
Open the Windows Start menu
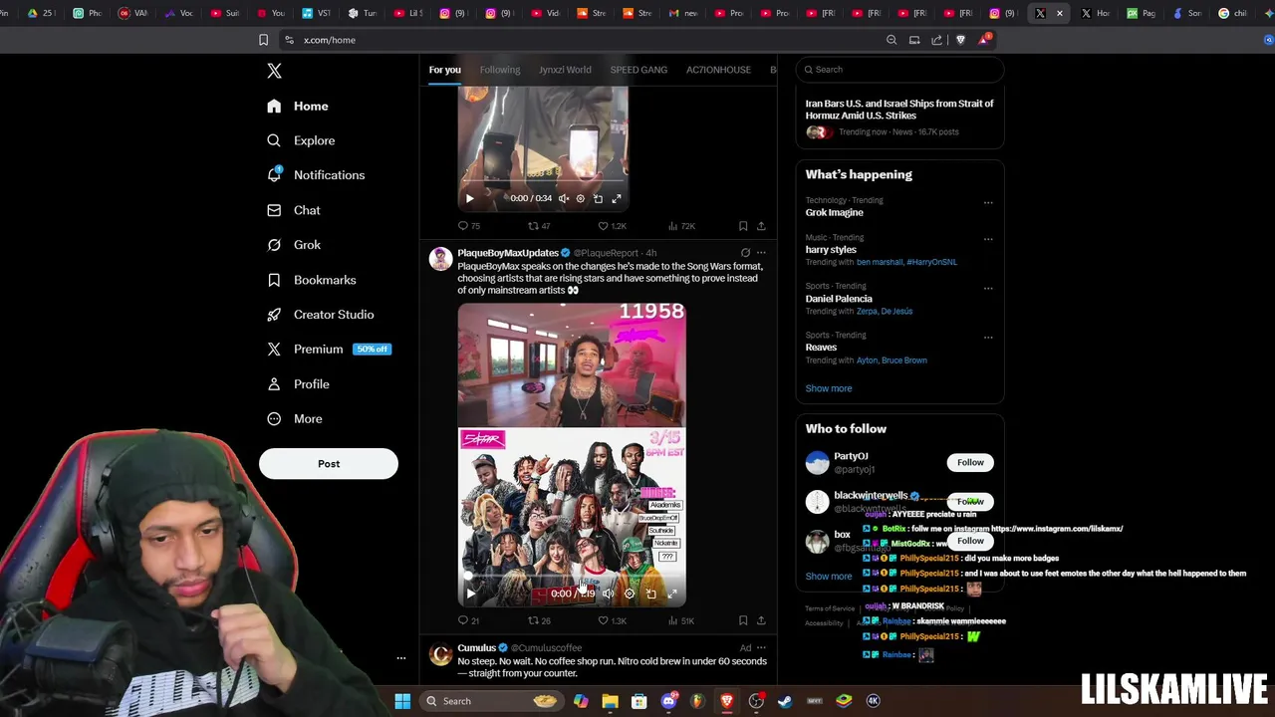pos(402,701)
